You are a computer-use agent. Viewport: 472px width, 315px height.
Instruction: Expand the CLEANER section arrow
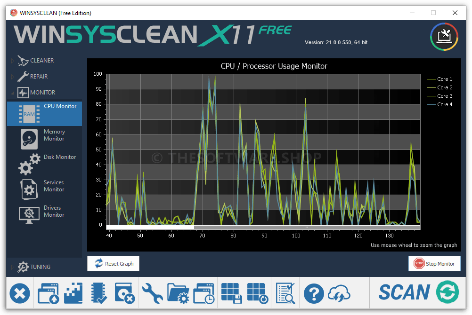coord(12,61)
